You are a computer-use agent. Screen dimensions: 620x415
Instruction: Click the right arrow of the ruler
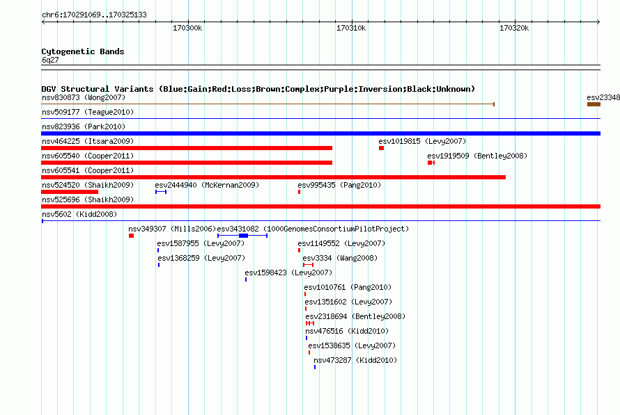click(598, 22)
